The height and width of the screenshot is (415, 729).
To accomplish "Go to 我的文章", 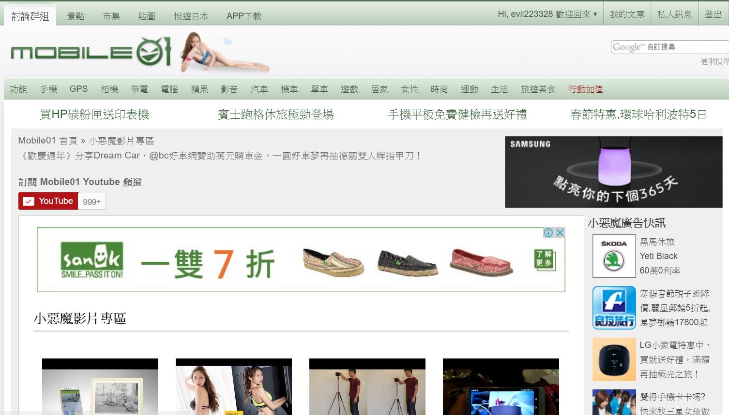I will [627, 14].
